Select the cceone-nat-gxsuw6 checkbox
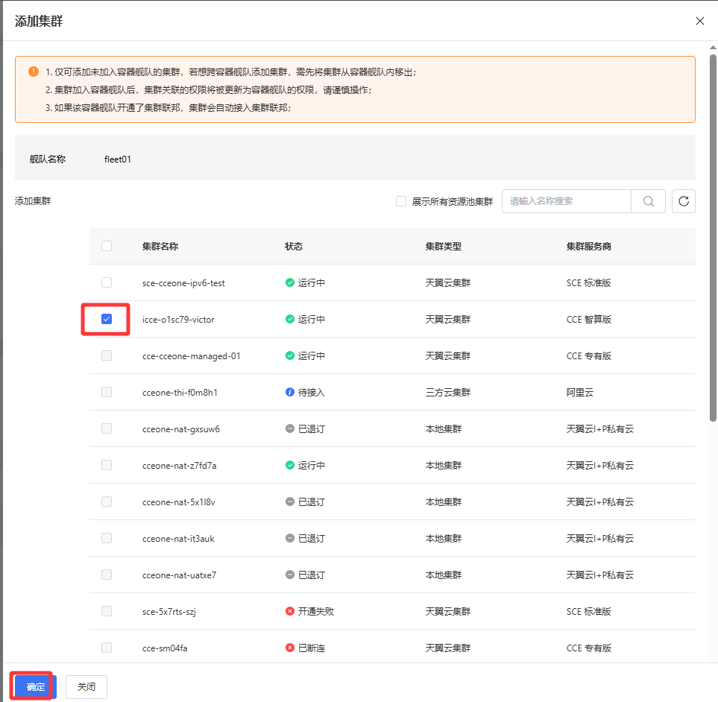 point(107,429)
